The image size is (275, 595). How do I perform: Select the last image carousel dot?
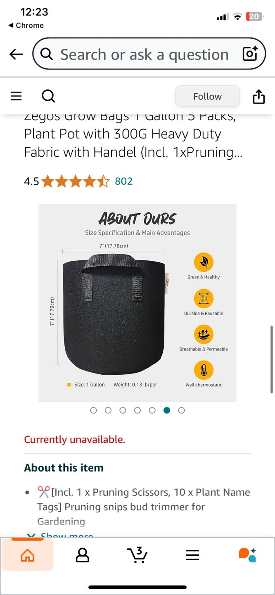coord(181,410)
